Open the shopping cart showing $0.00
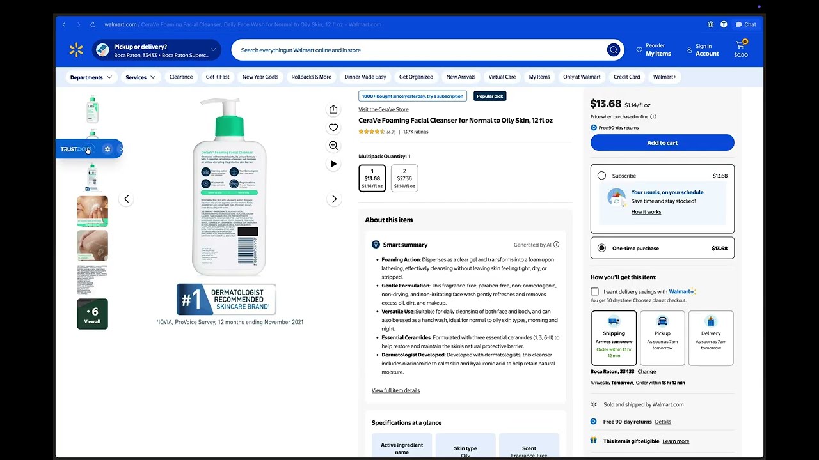819x460 pixels. click(741, 49)
